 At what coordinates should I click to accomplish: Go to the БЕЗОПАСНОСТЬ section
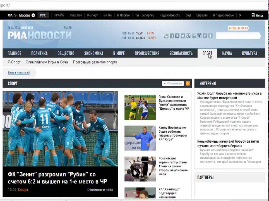click(181, 53)
